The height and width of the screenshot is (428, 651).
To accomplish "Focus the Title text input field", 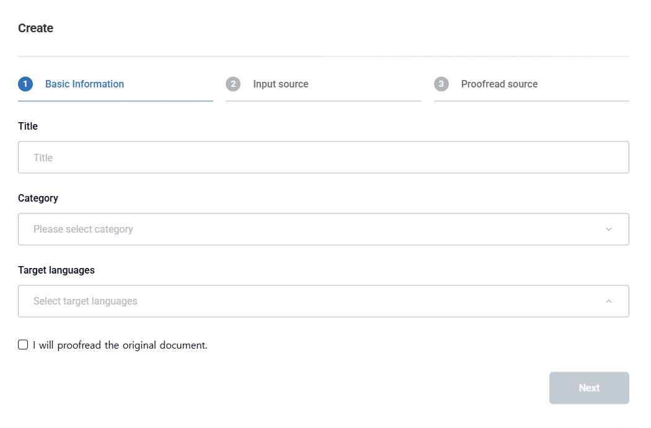I will pyautogui.click(x=324, y=158).
